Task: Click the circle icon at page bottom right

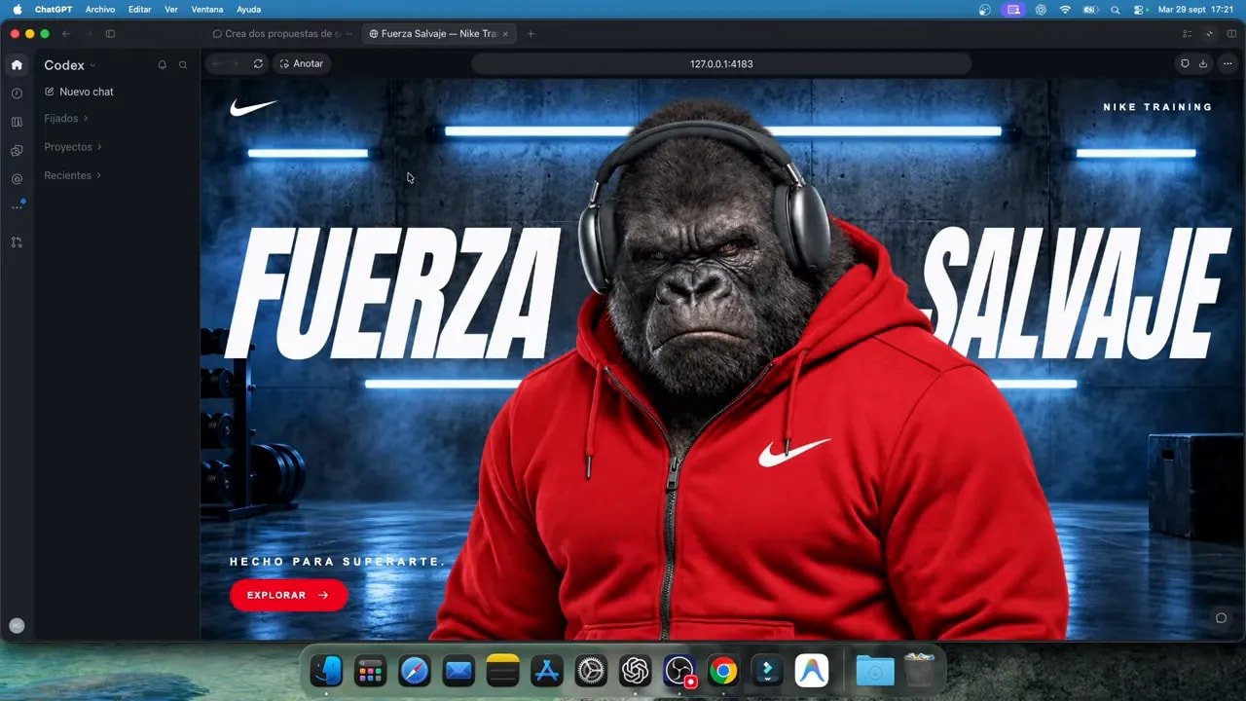Action: click(1221, 618)
